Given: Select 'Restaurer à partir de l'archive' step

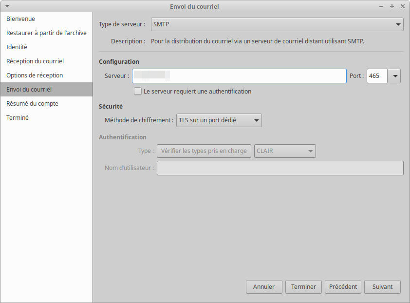Looking at the screenshot, I should tap(46, 33).
